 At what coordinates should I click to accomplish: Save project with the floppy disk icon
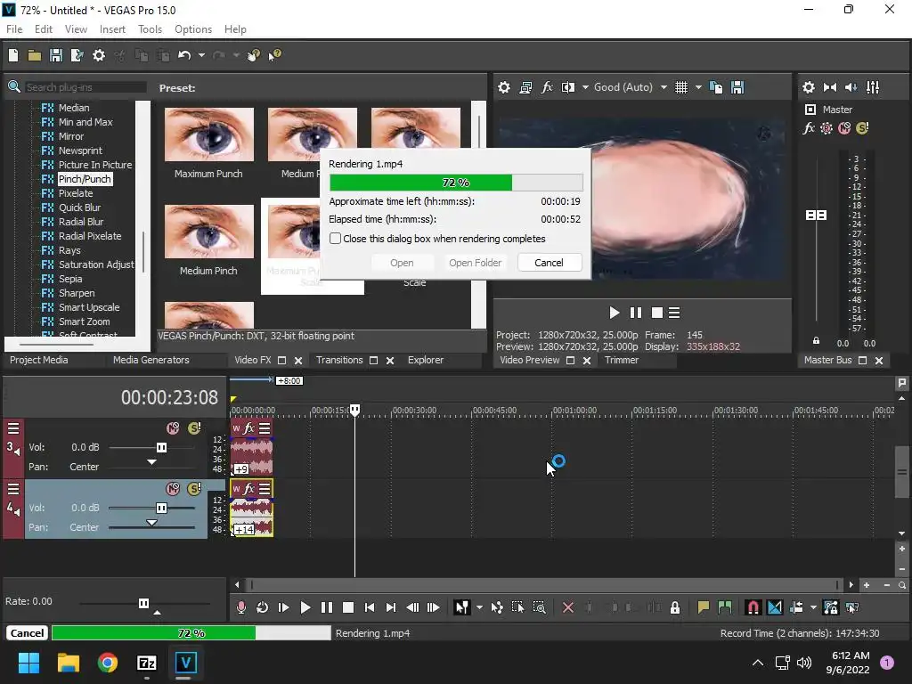(x=56, y=55)
